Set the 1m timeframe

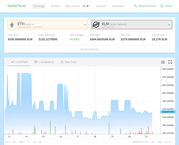[7, 142]
